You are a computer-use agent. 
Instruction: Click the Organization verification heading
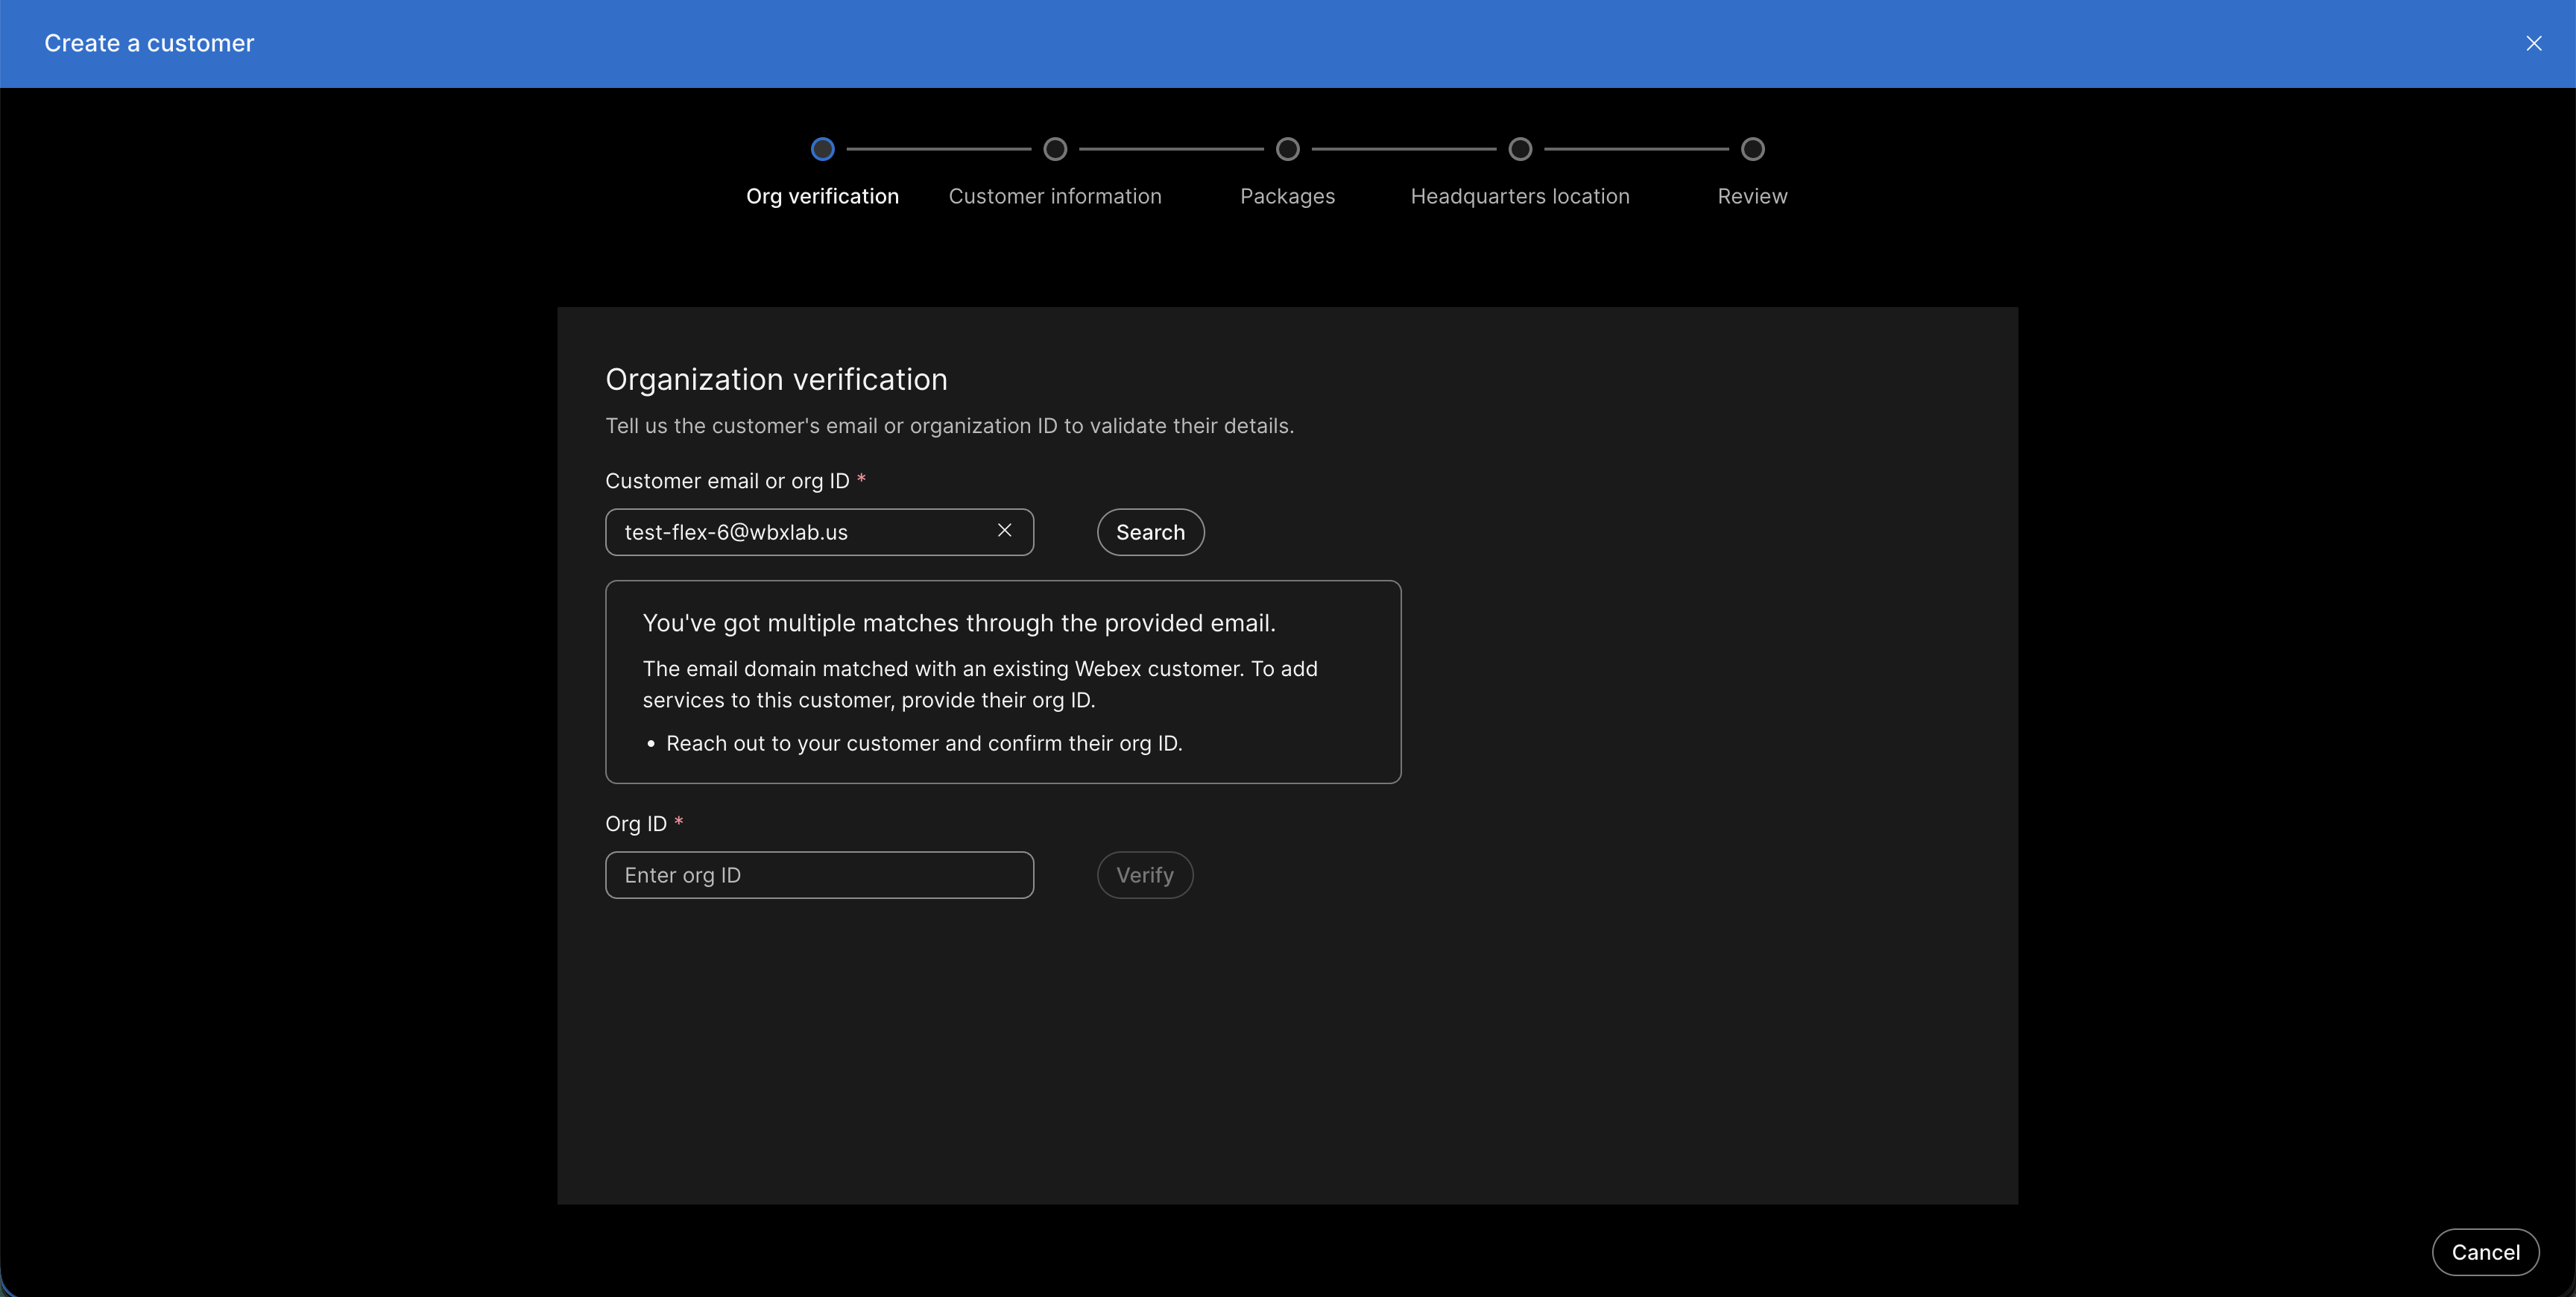click(776, 379)
